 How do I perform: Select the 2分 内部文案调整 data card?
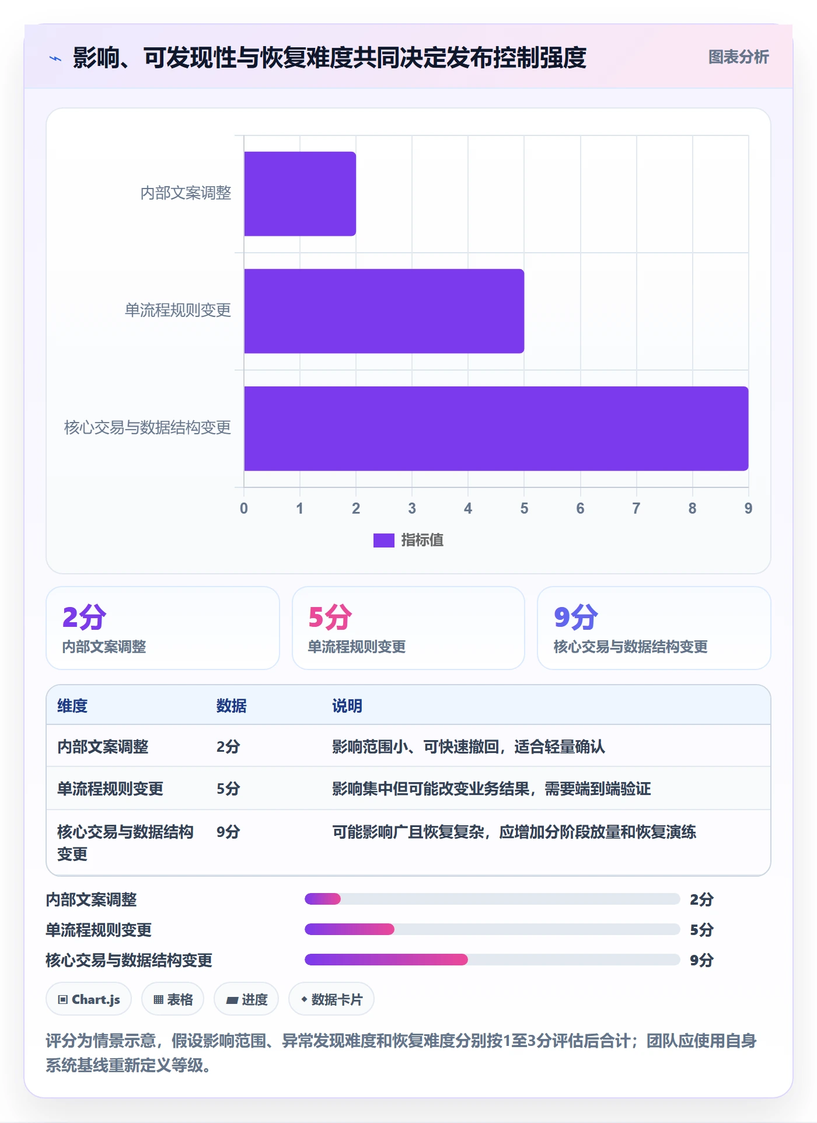(163, 628)
